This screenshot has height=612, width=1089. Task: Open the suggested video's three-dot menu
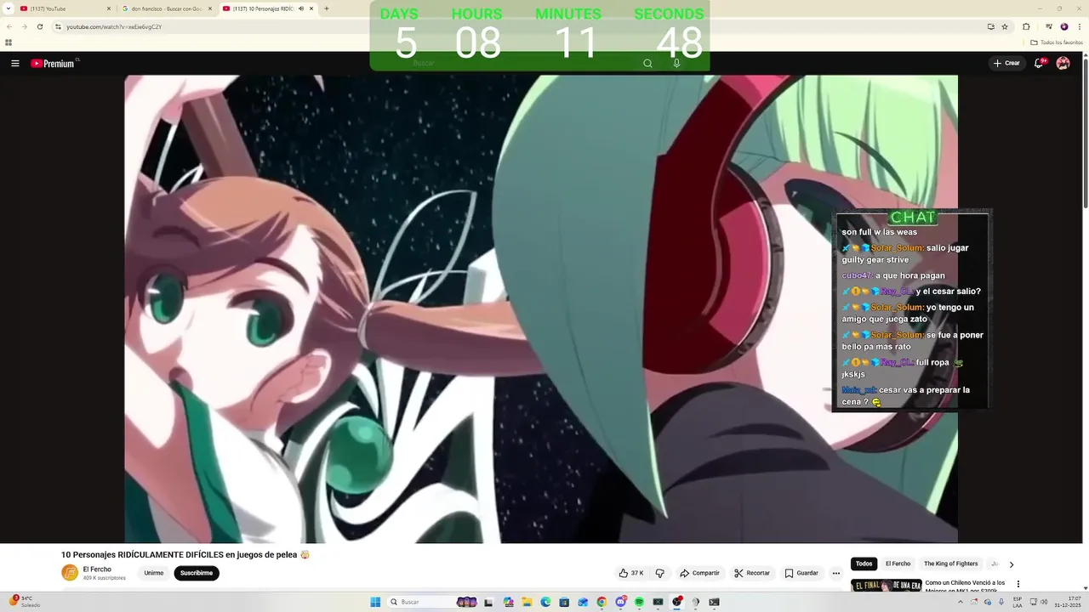[x=1018, y=584]
